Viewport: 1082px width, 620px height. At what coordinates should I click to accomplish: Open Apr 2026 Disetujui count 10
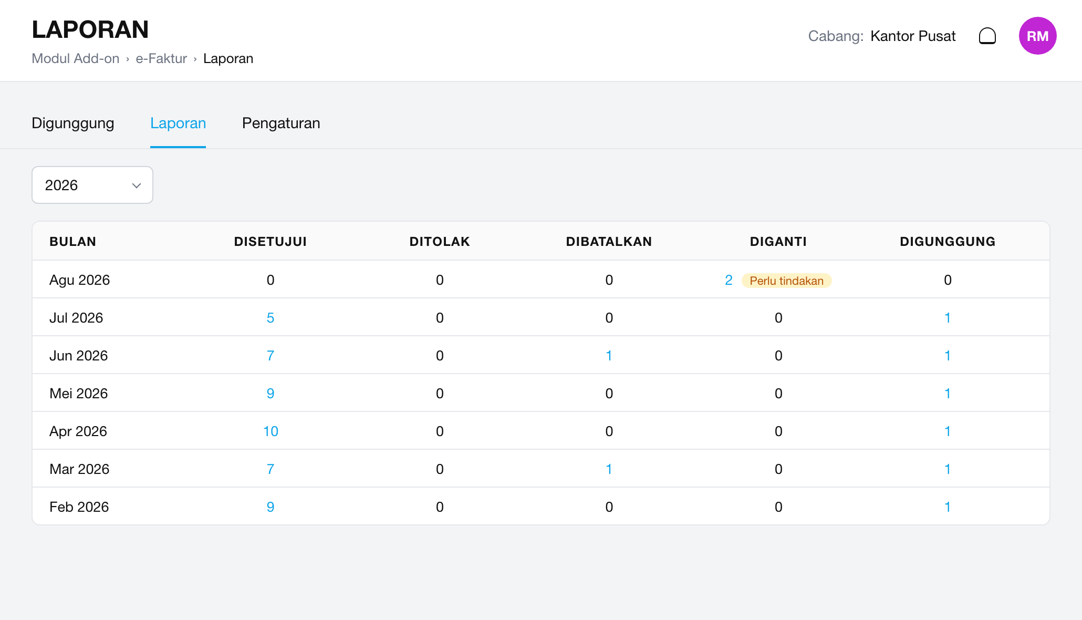[270, 431]
